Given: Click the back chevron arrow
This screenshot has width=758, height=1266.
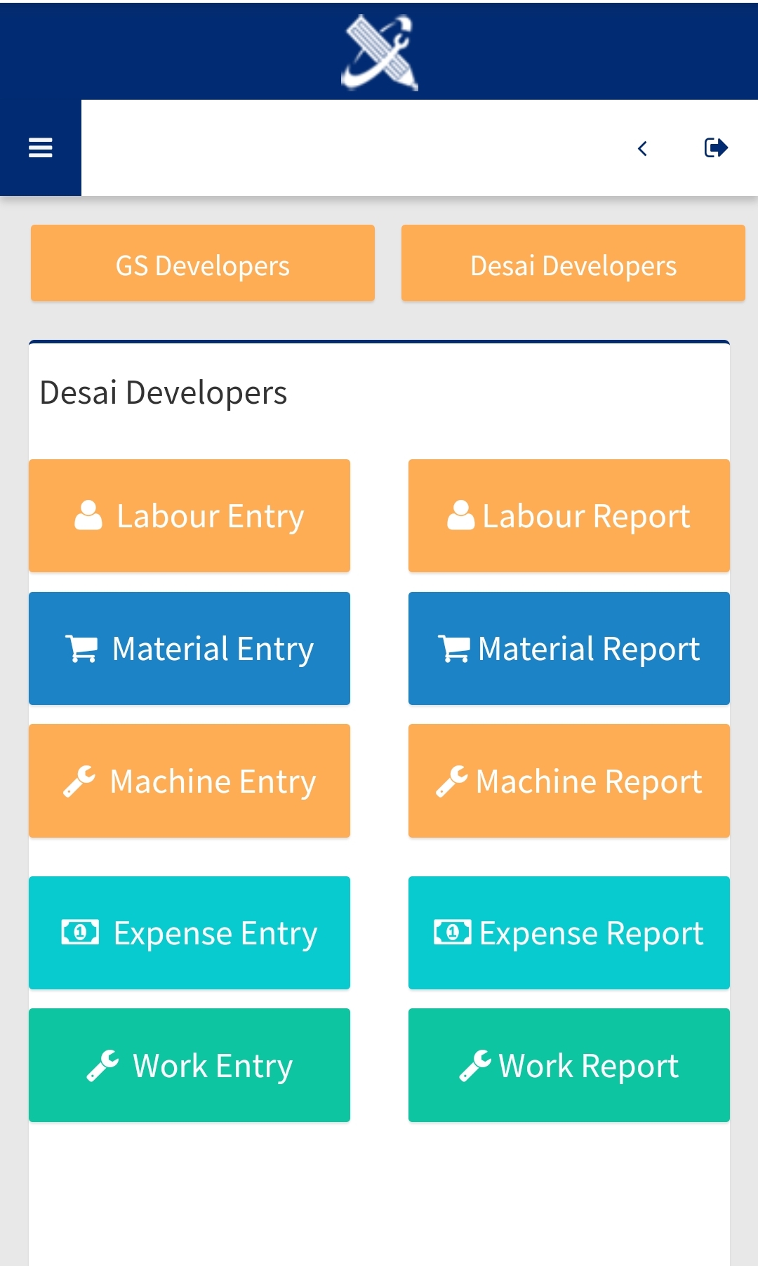Looking at the screenshot, I should coord(642,148).
